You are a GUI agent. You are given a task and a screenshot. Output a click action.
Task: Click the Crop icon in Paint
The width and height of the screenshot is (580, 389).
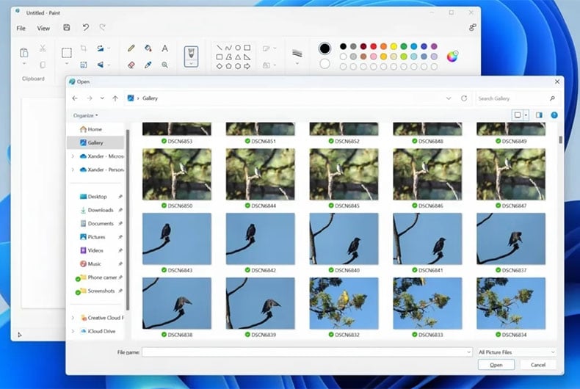pos(84,48)
